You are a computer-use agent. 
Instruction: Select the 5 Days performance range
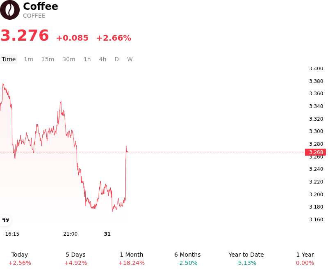coord(75,259)
